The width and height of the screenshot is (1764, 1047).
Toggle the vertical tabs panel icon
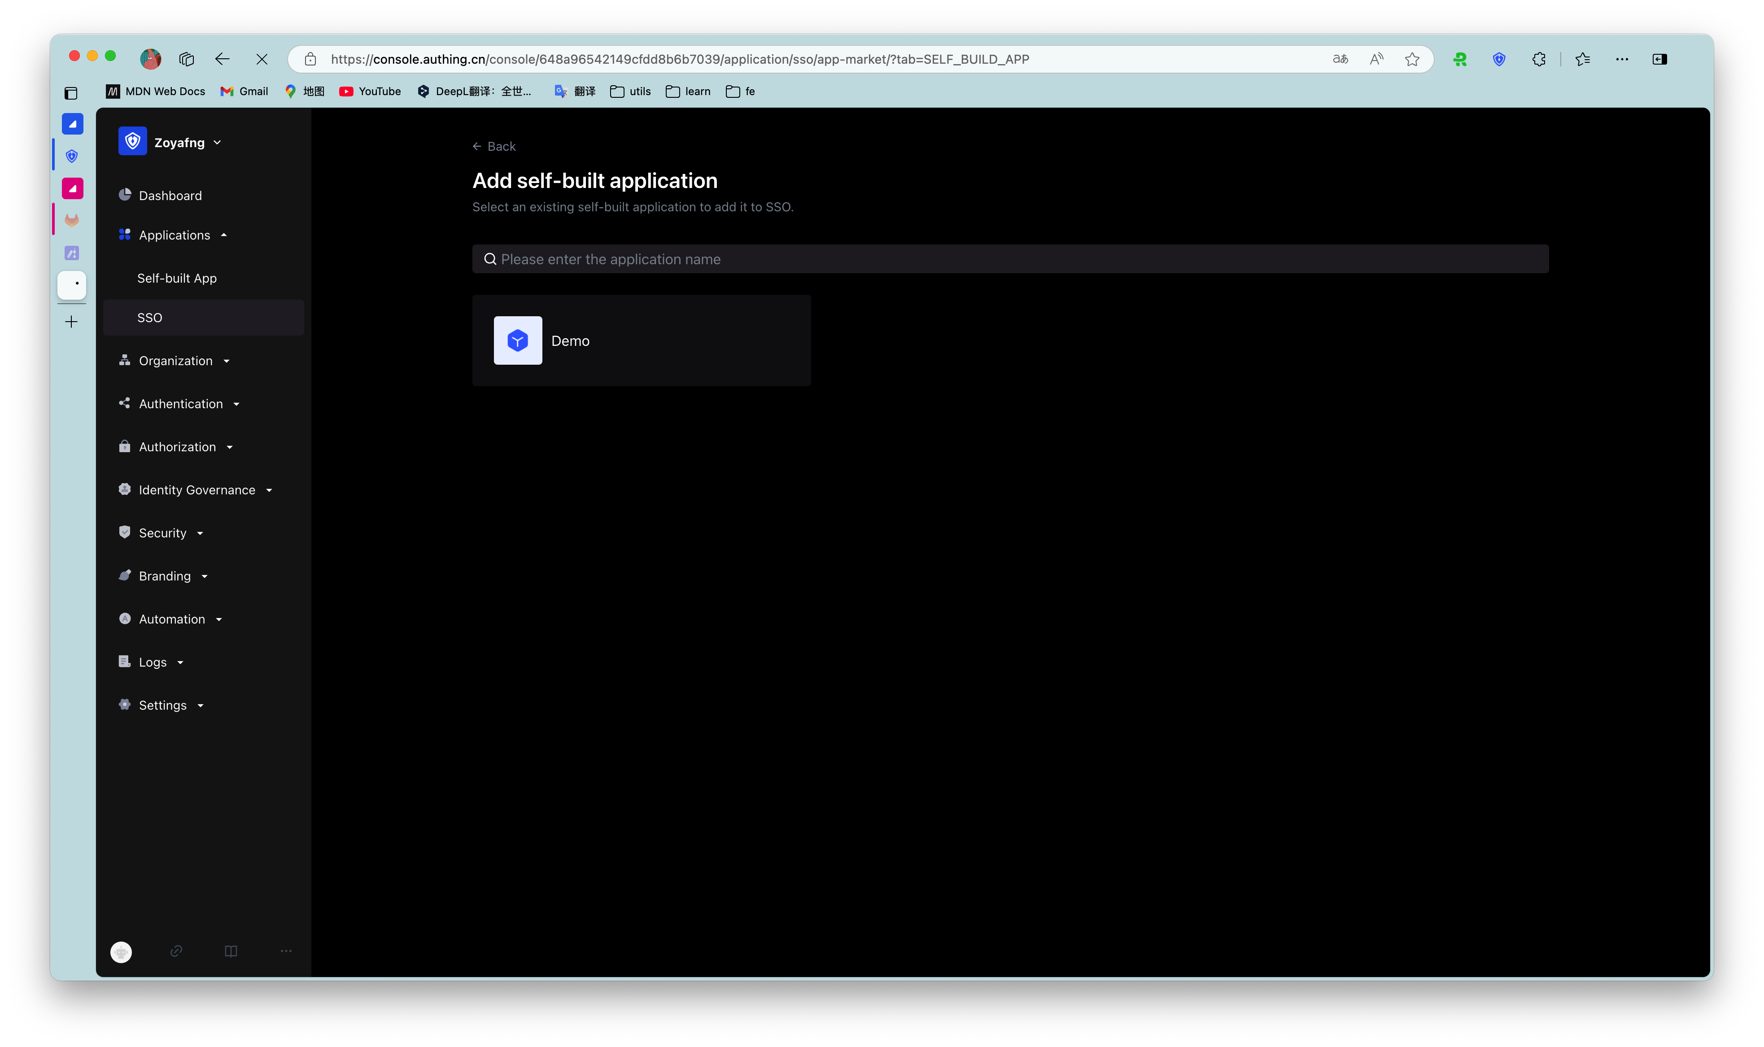(70, 93)
